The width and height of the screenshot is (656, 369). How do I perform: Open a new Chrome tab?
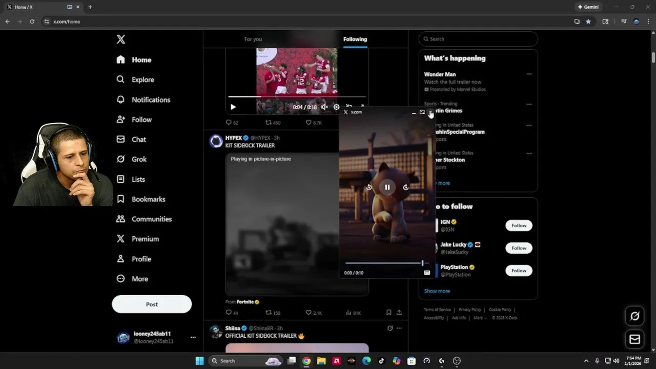[90, 7]
